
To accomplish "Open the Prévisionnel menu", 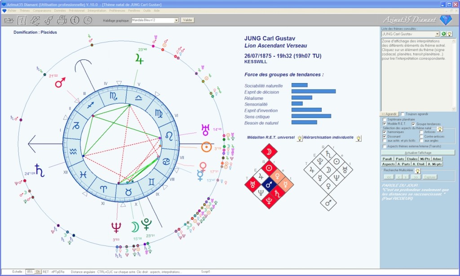I will 77,10.
